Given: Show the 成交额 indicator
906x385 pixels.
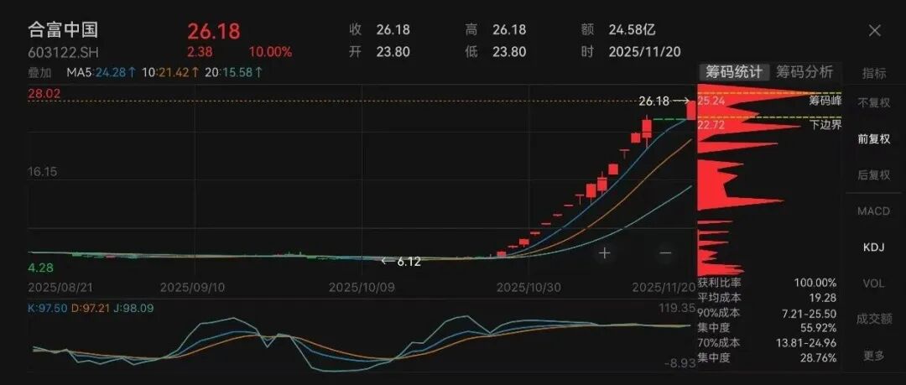Looking at the screenshot, I should pos(873,319).
